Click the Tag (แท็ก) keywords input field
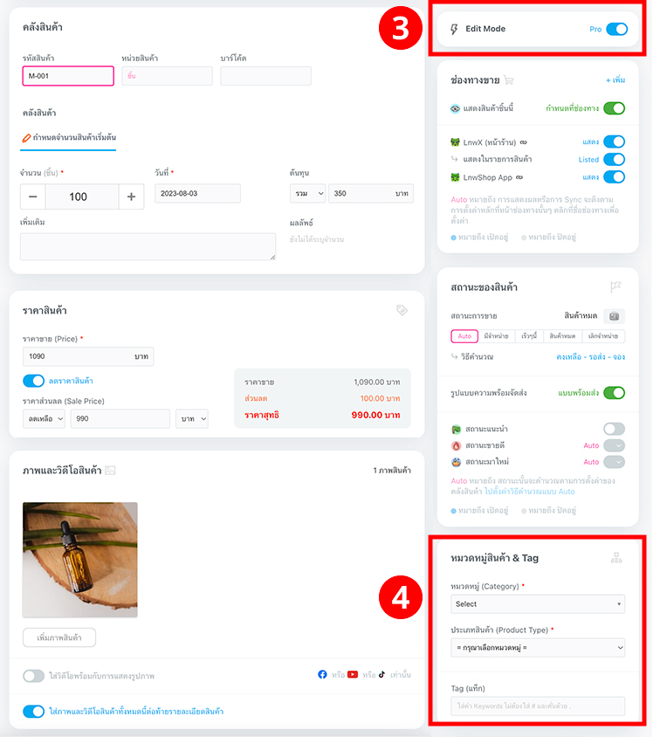The width and height of the screenshot is (653, 737). (x=538, y=706)
